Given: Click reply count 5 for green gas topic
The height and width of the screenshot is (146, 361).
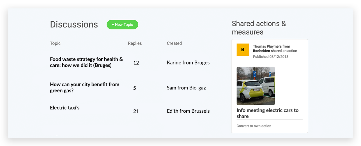Looking at the screenshot, I should tap(135, 88).
